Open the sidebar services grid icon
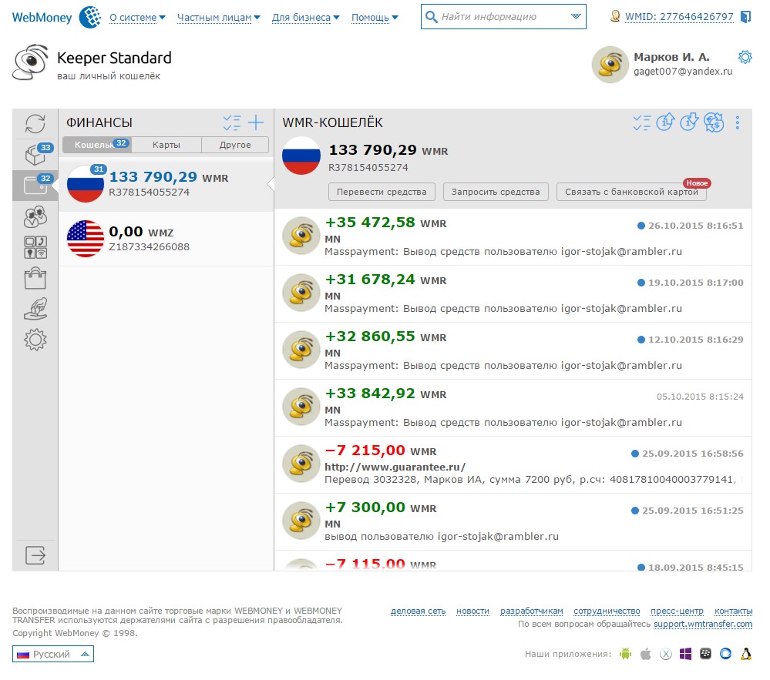 click(35, 247)
